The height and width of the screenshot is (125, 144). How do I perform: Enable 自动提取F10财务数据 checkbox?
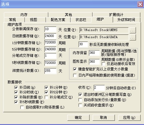click(x=22, y=107)
